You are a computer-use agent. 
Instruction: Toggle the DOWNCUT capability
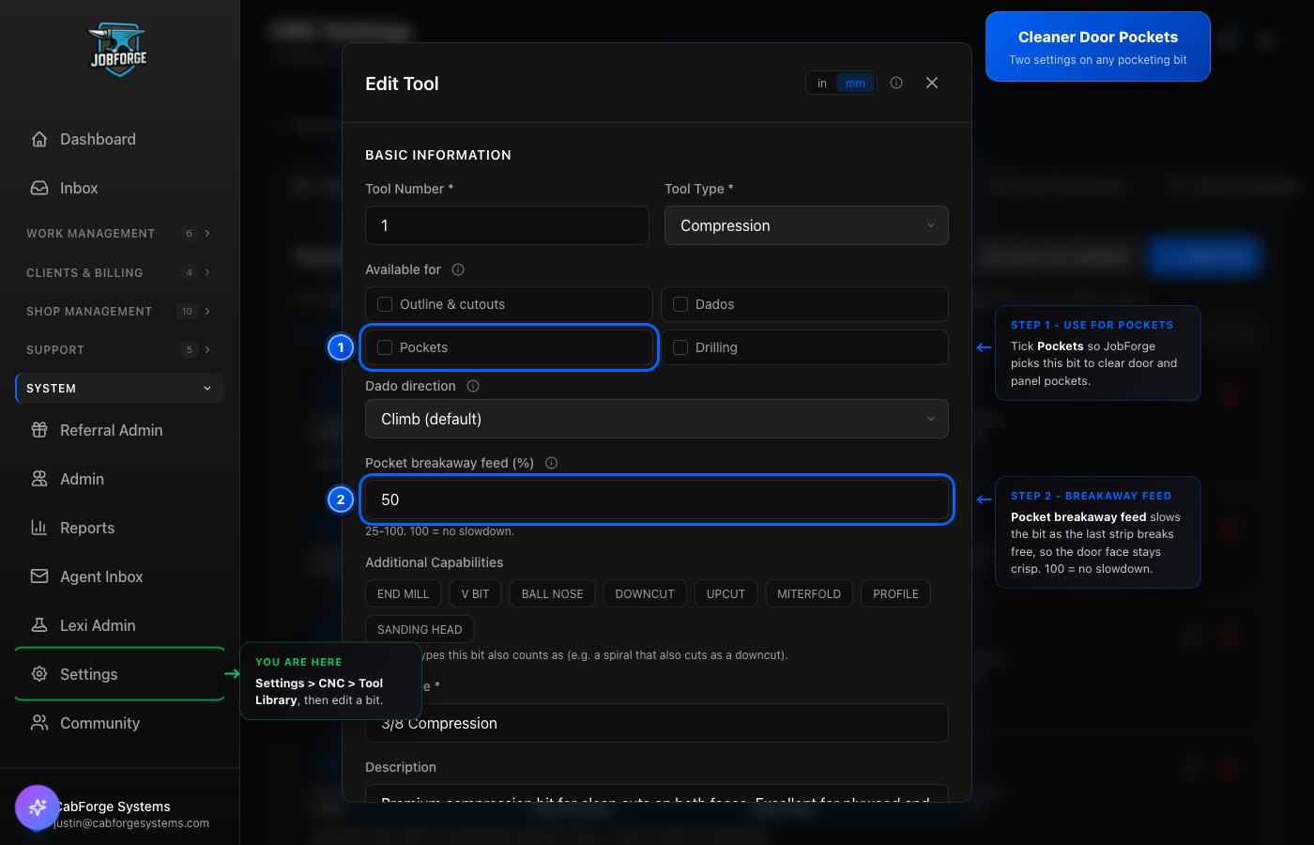point(645,594)
